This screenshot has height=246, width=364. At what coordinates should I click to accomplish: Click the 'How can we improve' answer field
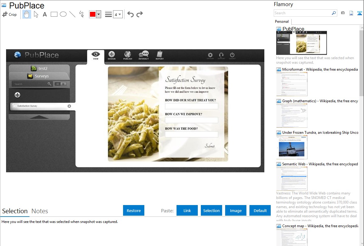click(x=191, y=120)
